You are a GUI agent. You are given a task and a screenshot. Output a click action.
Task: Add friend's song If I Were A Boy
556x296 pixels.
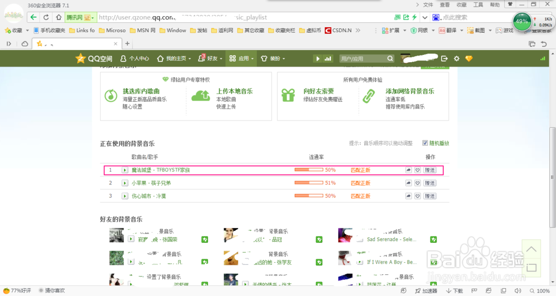click(433, 262)
